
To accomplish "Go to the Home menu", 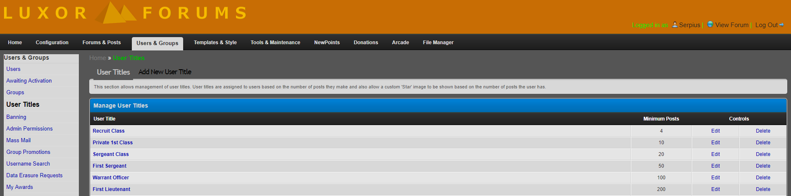I will point(15,43).
